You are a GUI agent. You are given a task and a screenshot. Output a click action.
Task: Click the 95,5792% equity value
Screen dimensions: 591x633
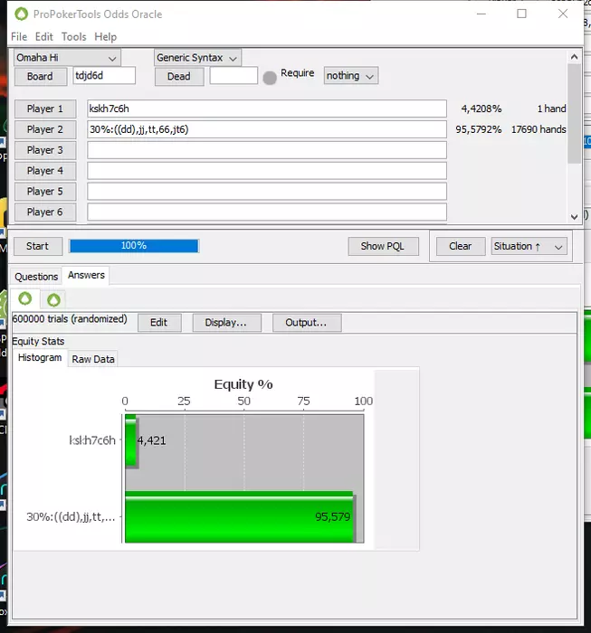478,129
